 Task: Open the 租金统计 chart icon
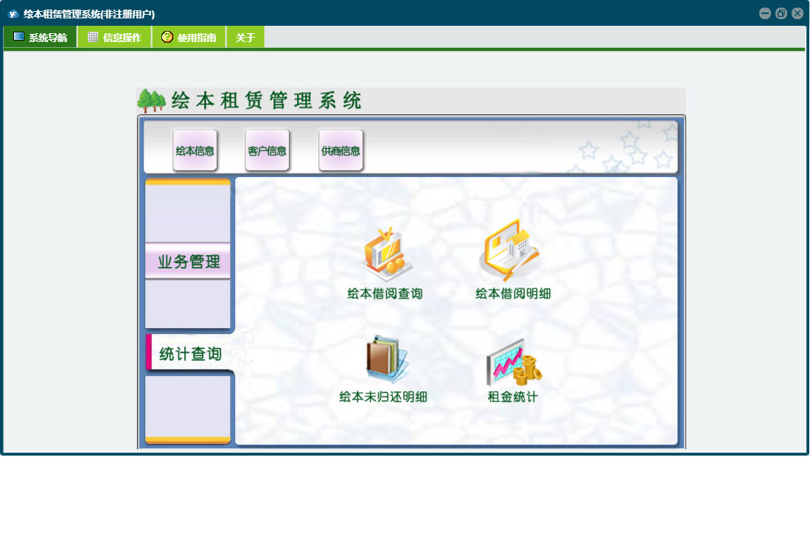tap(514, 363)
